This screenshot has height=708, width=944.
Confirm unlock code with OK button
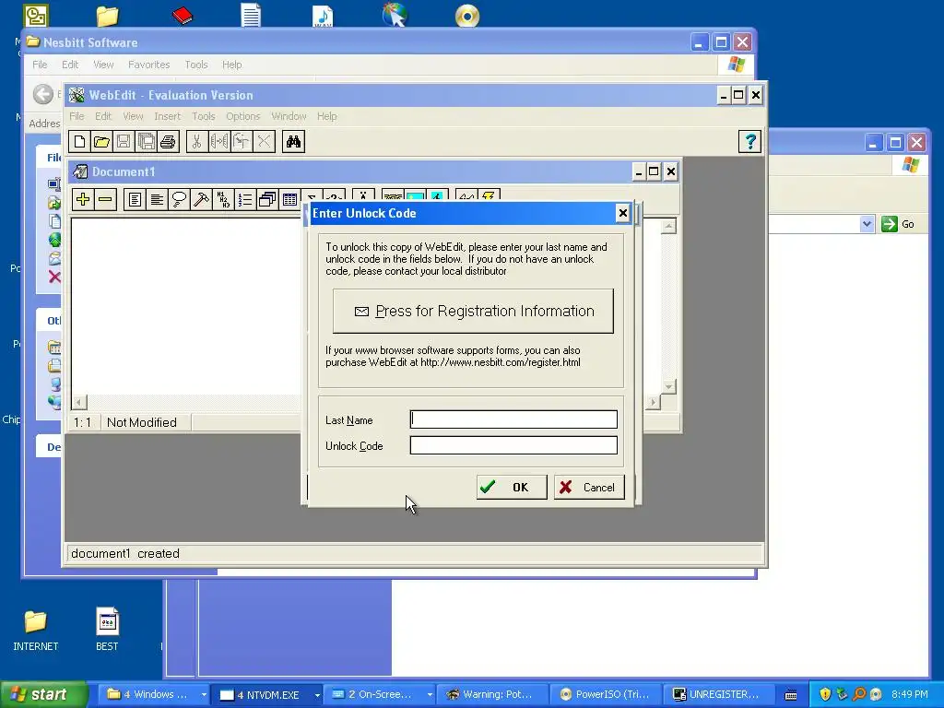tap(512, 487)
